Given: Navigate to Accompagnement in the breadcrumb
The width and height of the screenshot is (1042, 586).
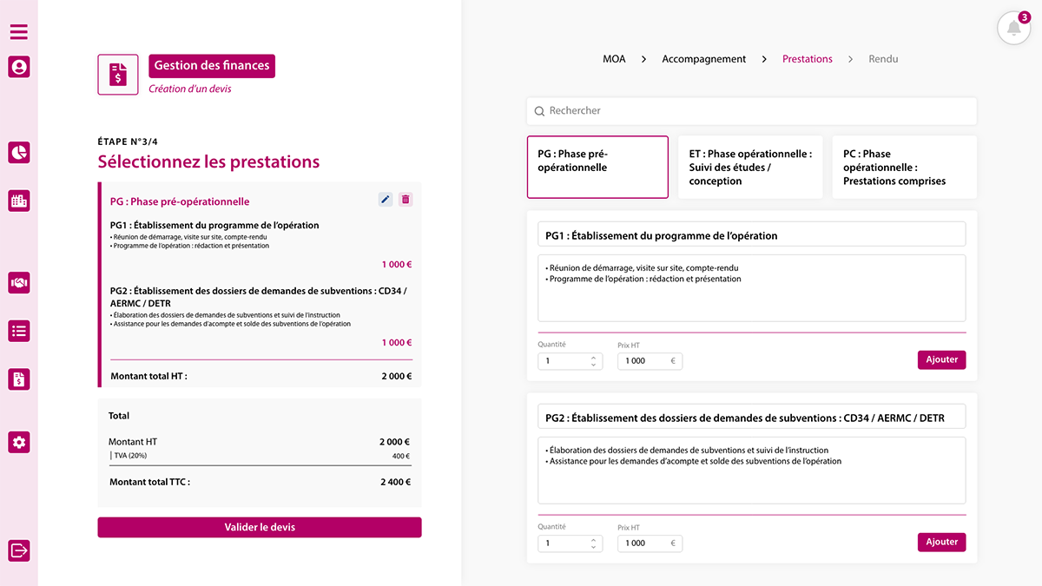Looking at the screenshot, I should coord(703,58).
